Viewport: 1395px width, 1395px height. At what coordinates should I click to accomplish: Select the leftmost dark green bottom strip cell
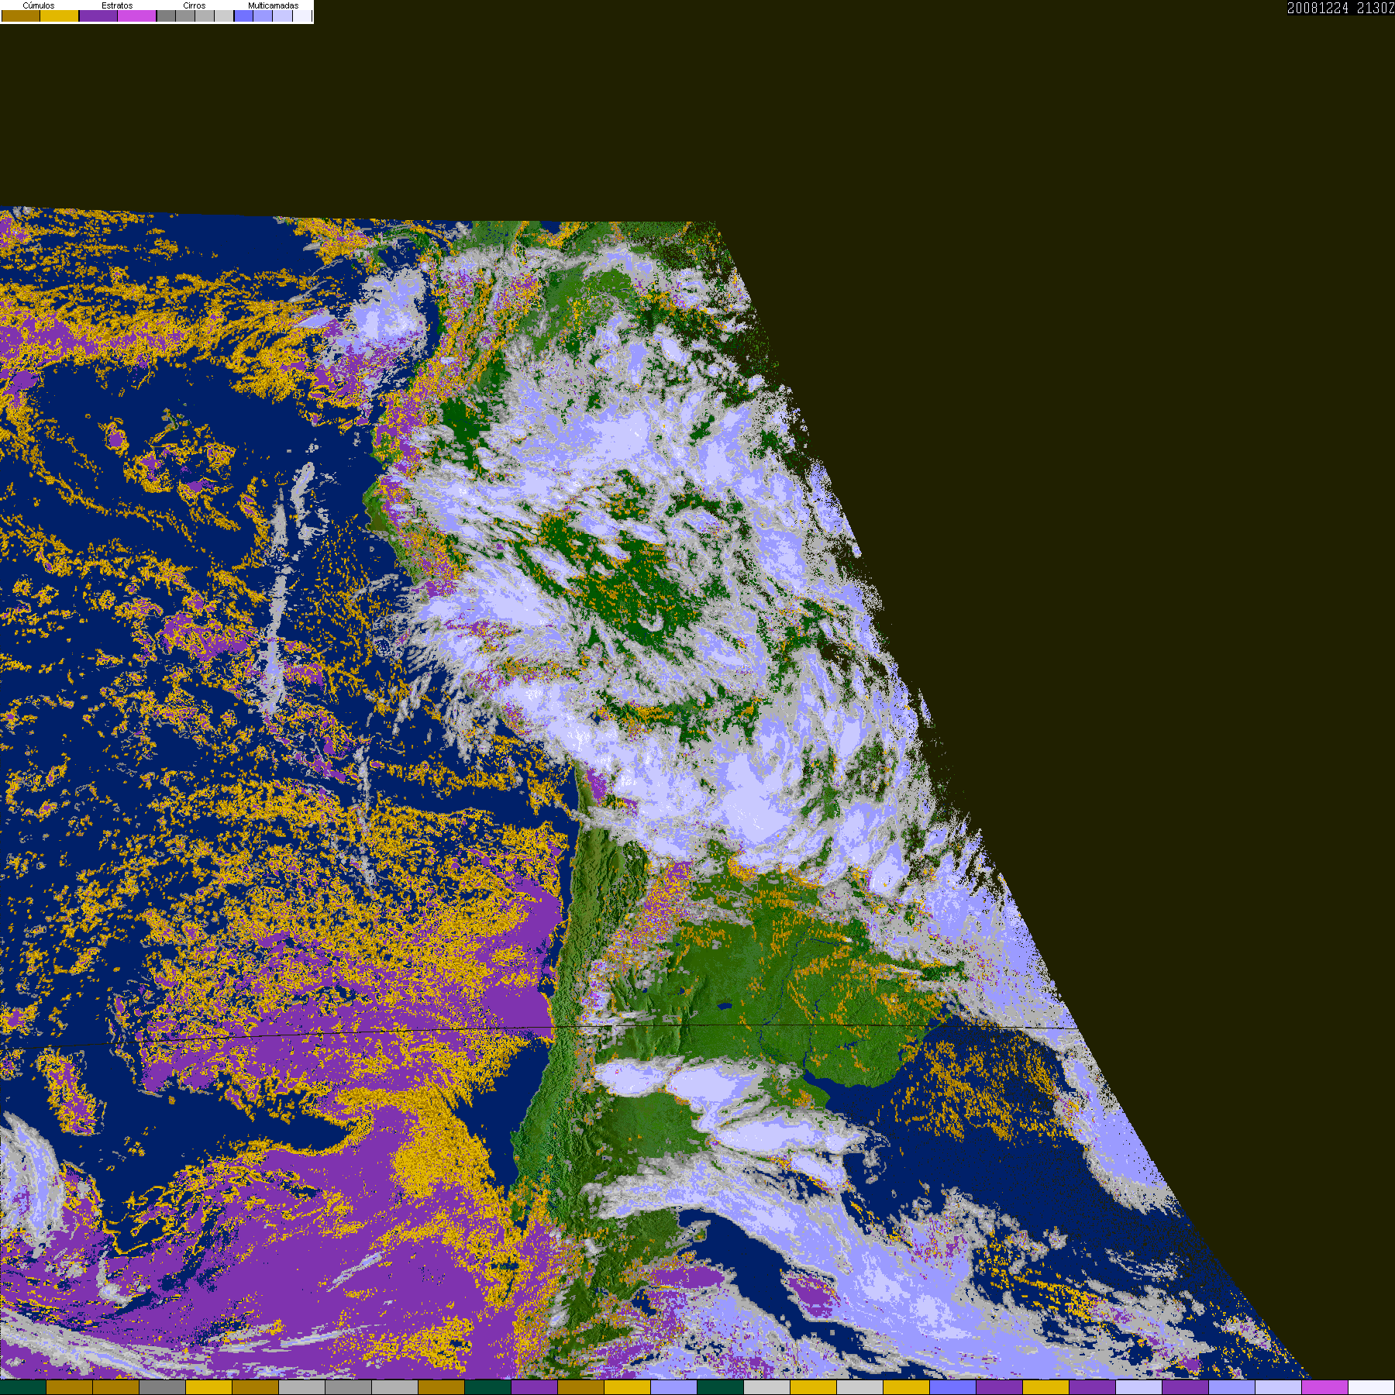coord(23,1387)
